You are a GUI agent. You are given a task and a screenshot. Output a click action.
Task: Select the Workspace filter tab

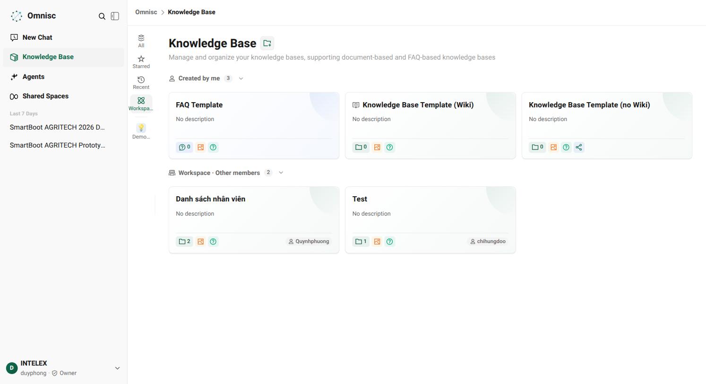141,104
